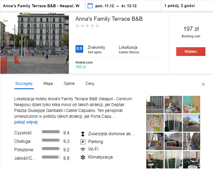Click the Klimatyzacja snowflake icon
The width and height of the screenshot is (213, 169).
click(83, 157)
